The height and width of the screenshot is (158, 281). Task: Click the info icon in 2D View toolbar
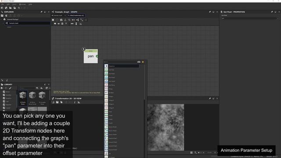[75, 102]
